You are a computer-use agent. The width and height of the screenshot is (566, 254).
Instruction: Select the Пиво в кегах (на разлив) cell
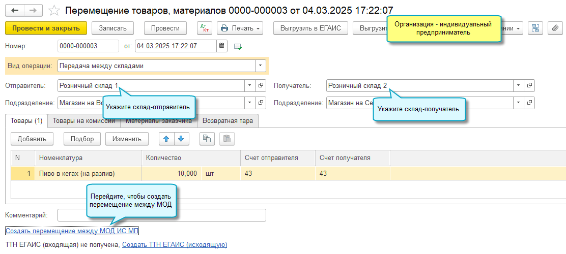pos(88,174)
